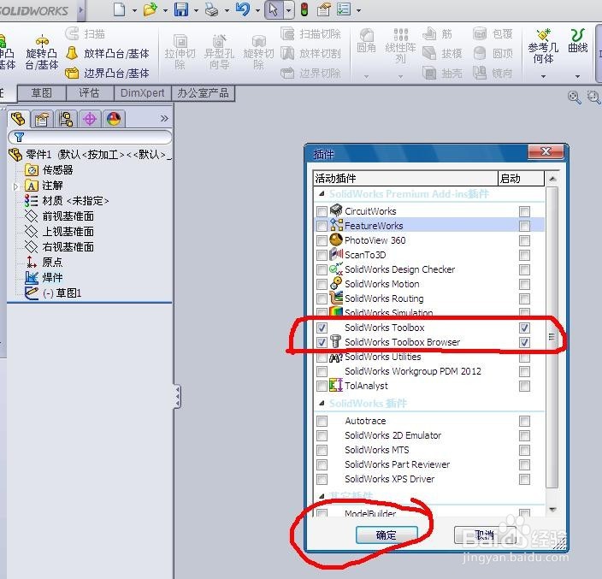Collapse the SolidWorks Premium Add-ins group
602x579 pixels.
(322, 194)
